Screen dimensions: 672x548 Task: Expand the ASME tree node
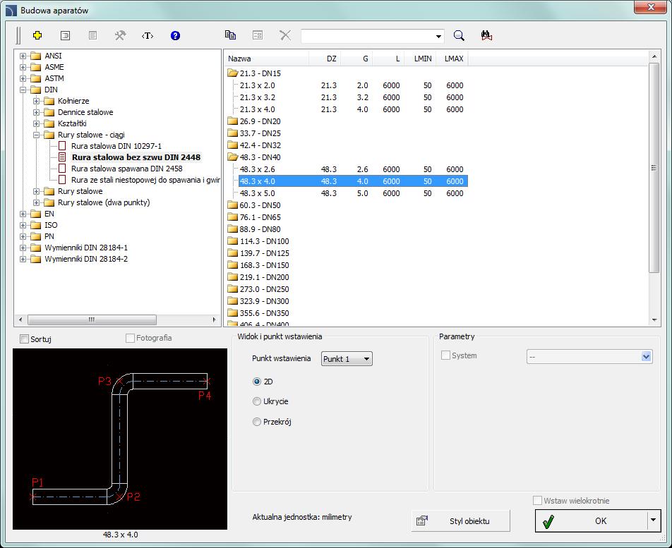click(x=23, y=67)
